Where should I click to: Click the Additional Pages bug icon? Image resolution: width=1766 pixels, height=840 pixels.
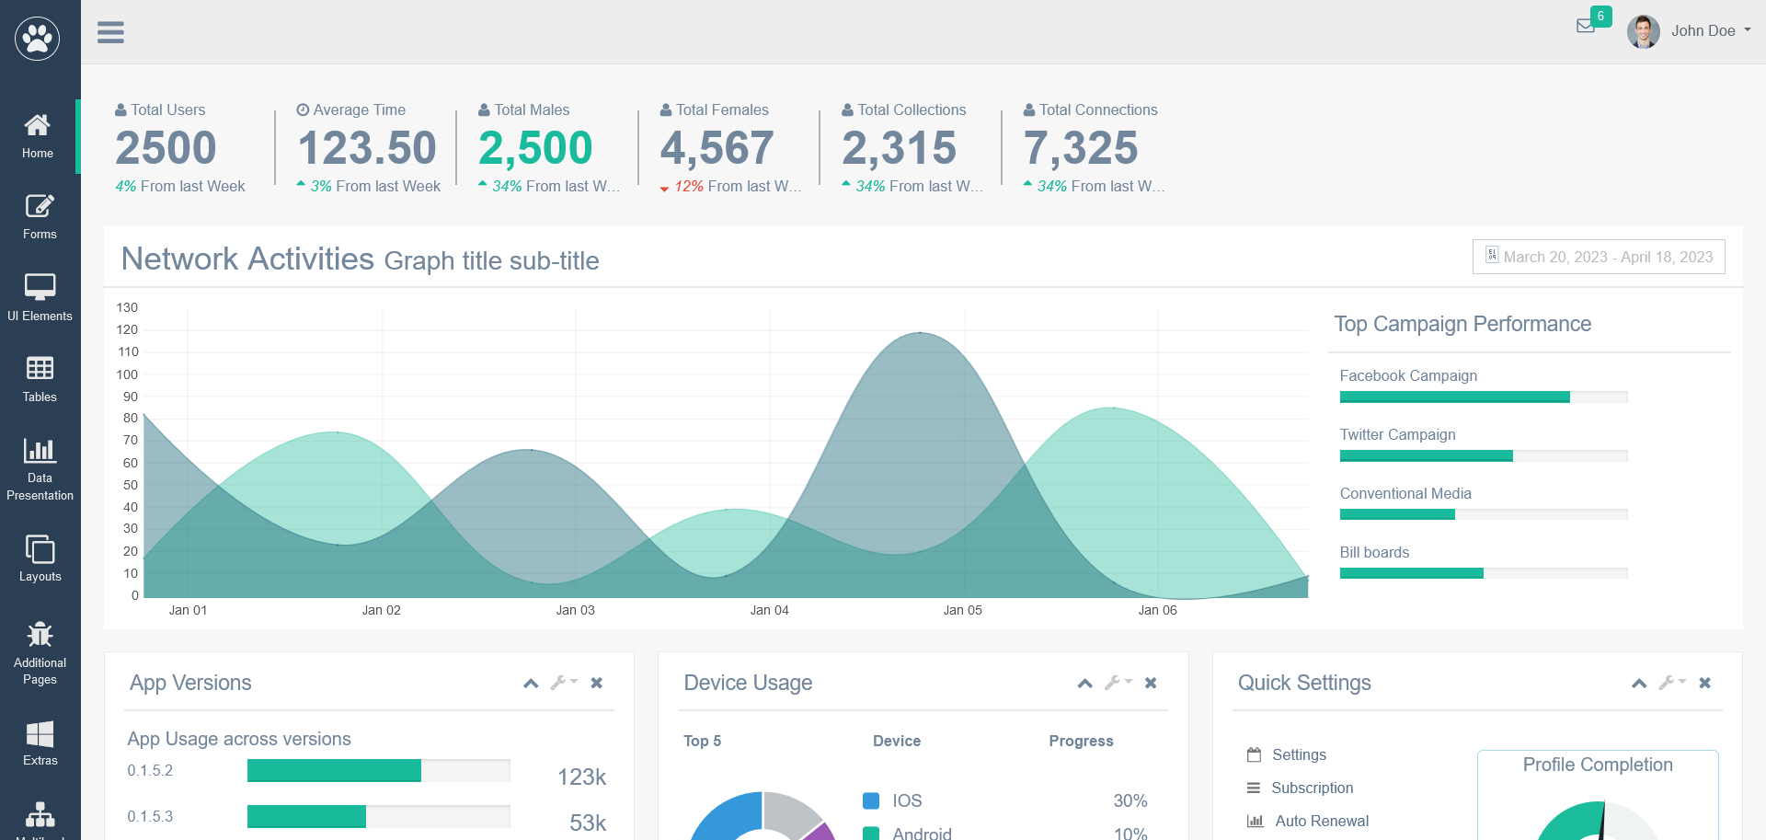(40, 634)
